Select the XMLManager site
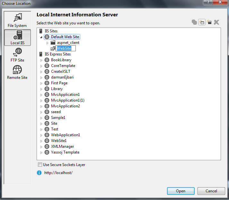This screenshot has width=229, height=200. coord(62,146)
